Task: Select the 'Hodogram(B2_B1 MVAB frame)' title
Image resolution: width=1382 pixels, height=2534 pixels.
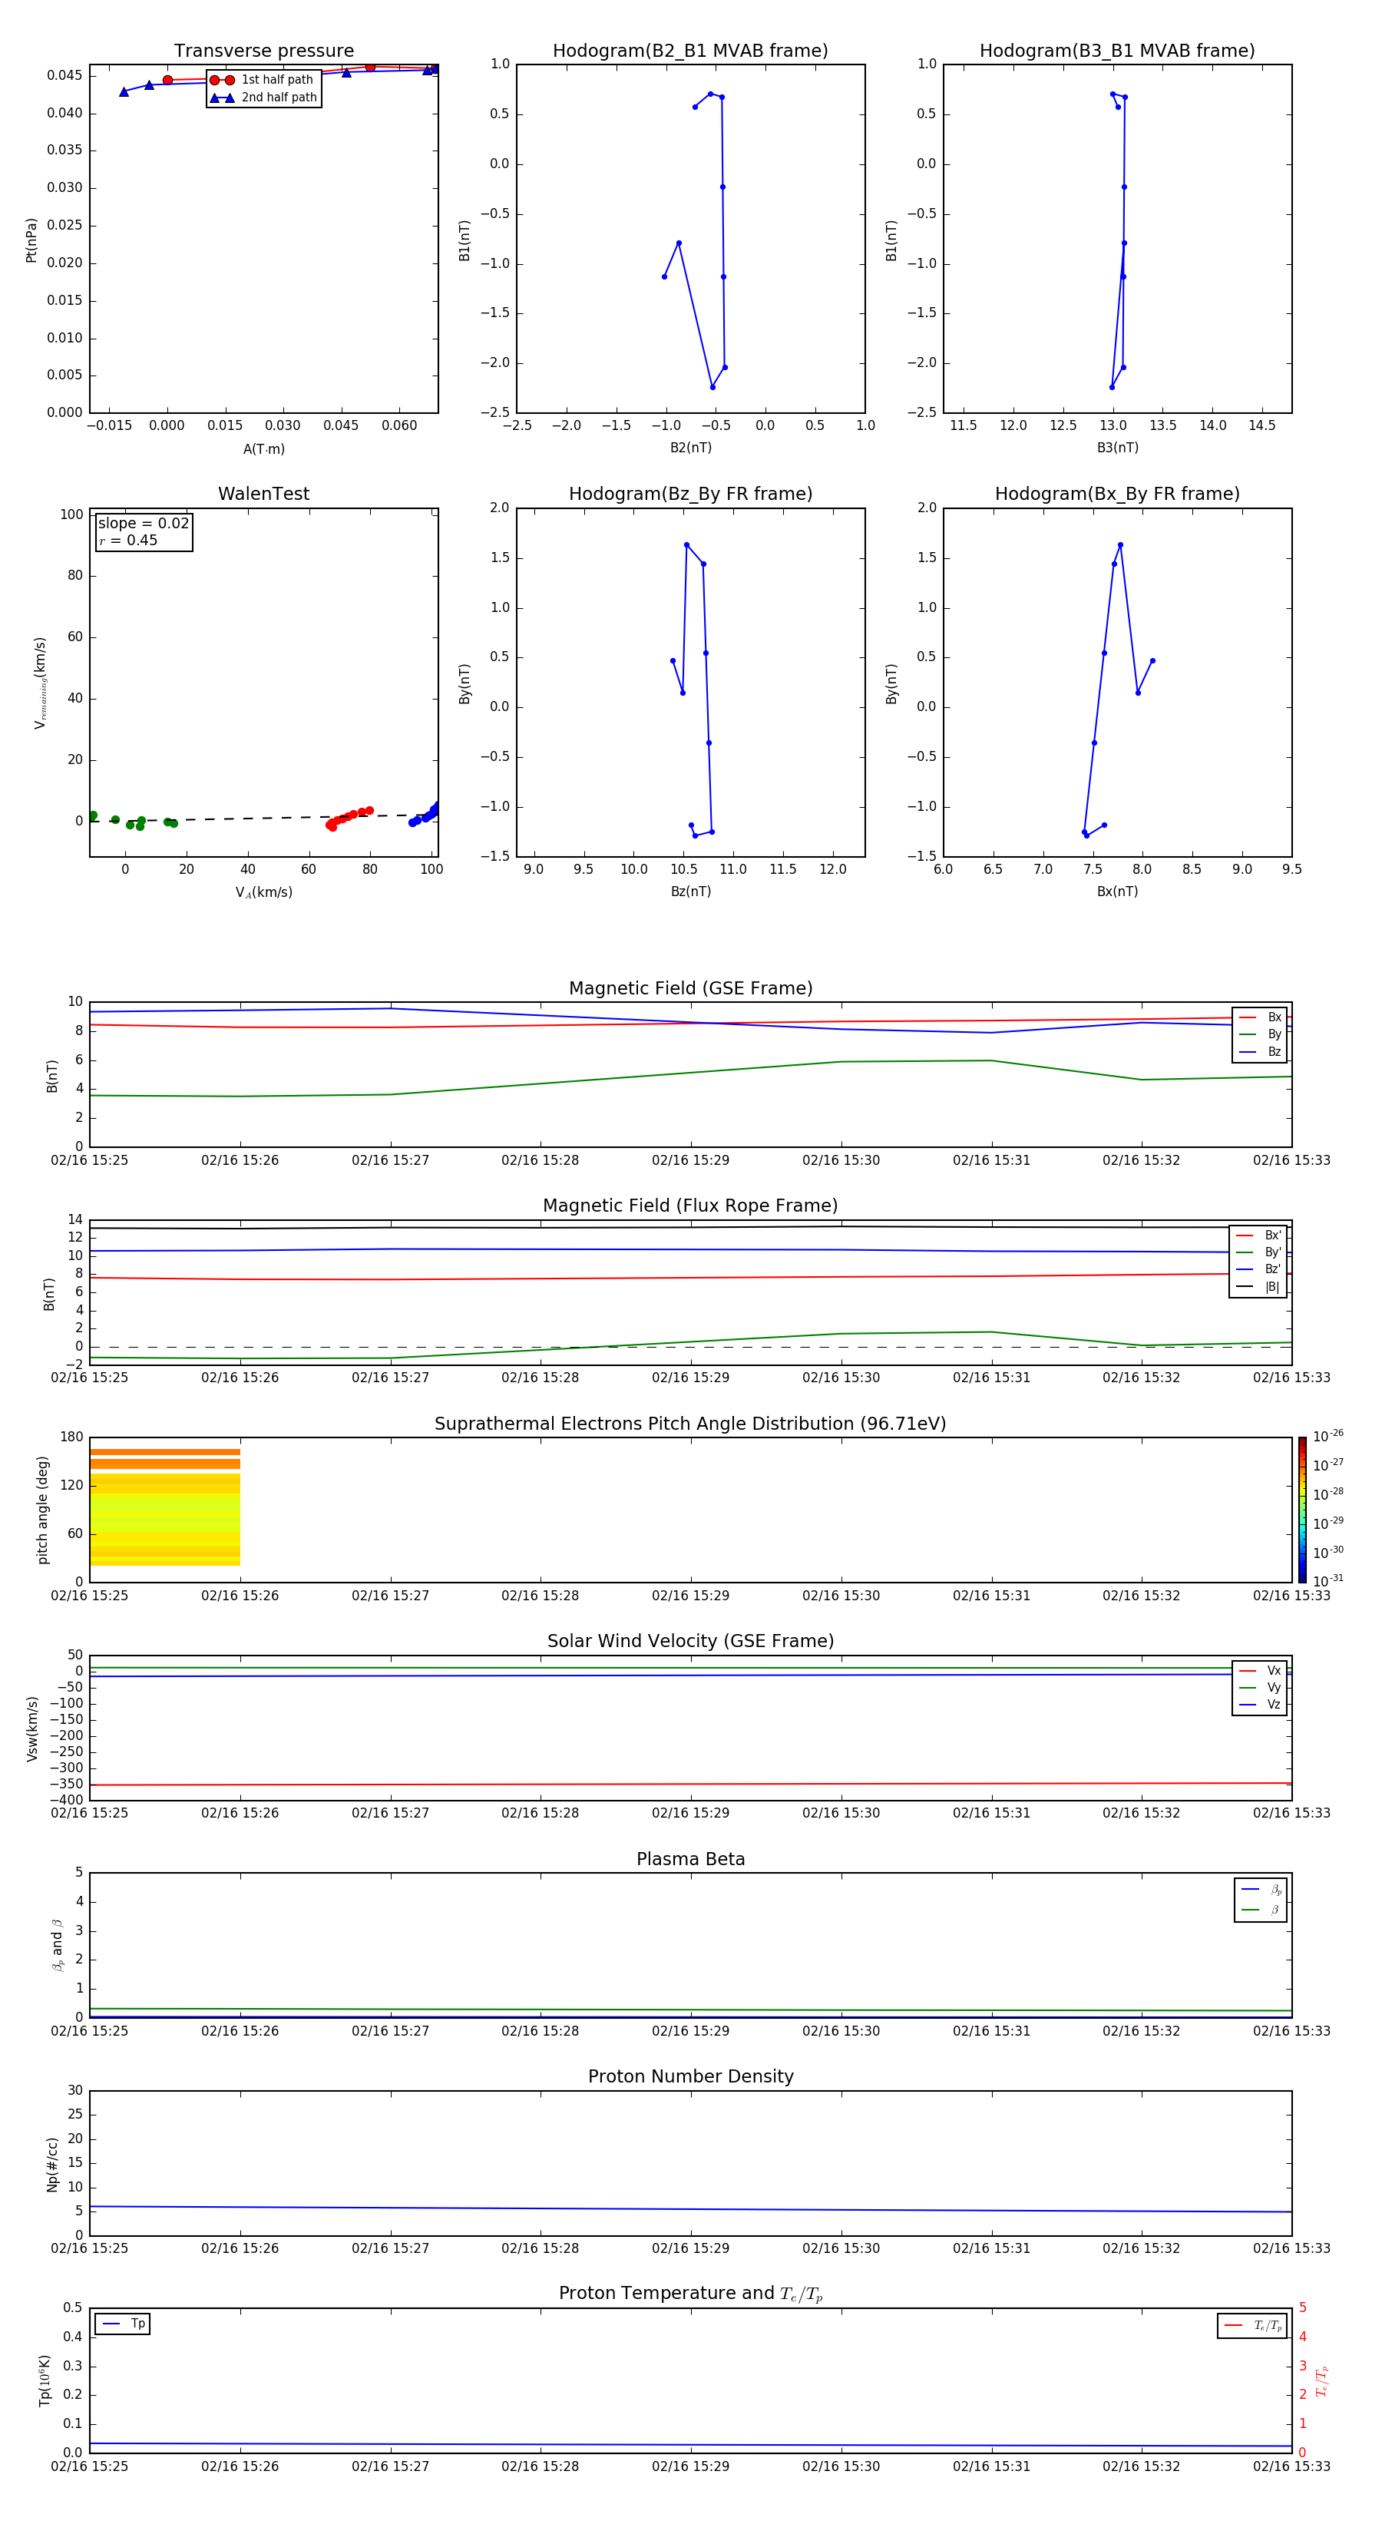Action: coord(690,51)
